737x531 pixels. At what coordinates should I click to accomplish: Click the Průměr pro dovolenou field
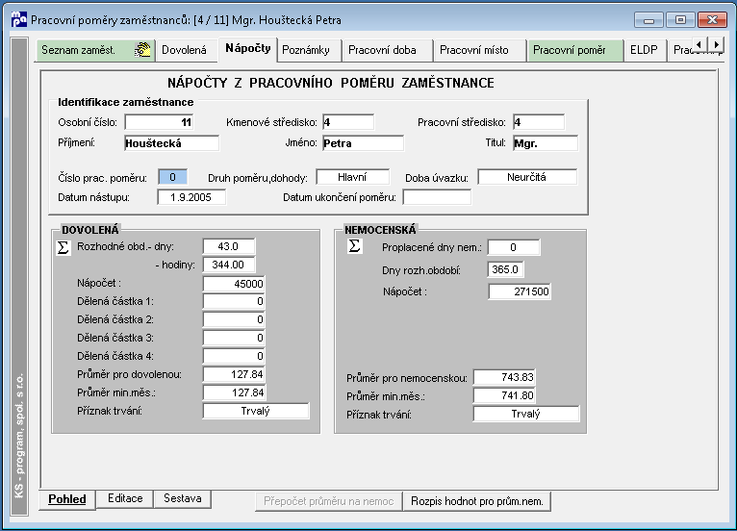point(234,374)
